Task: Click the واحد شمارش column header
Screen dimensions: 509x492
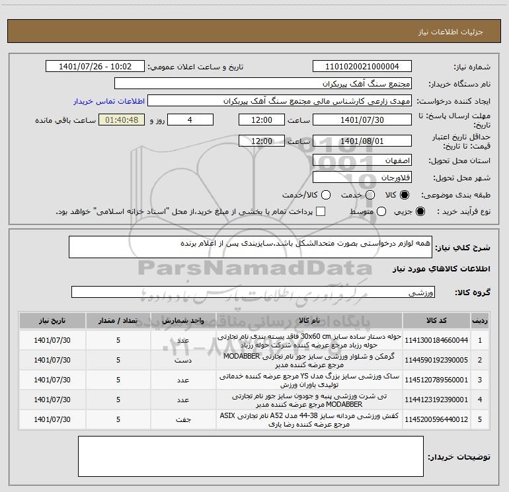Action: pyautogui.click(x=183, y=320)
